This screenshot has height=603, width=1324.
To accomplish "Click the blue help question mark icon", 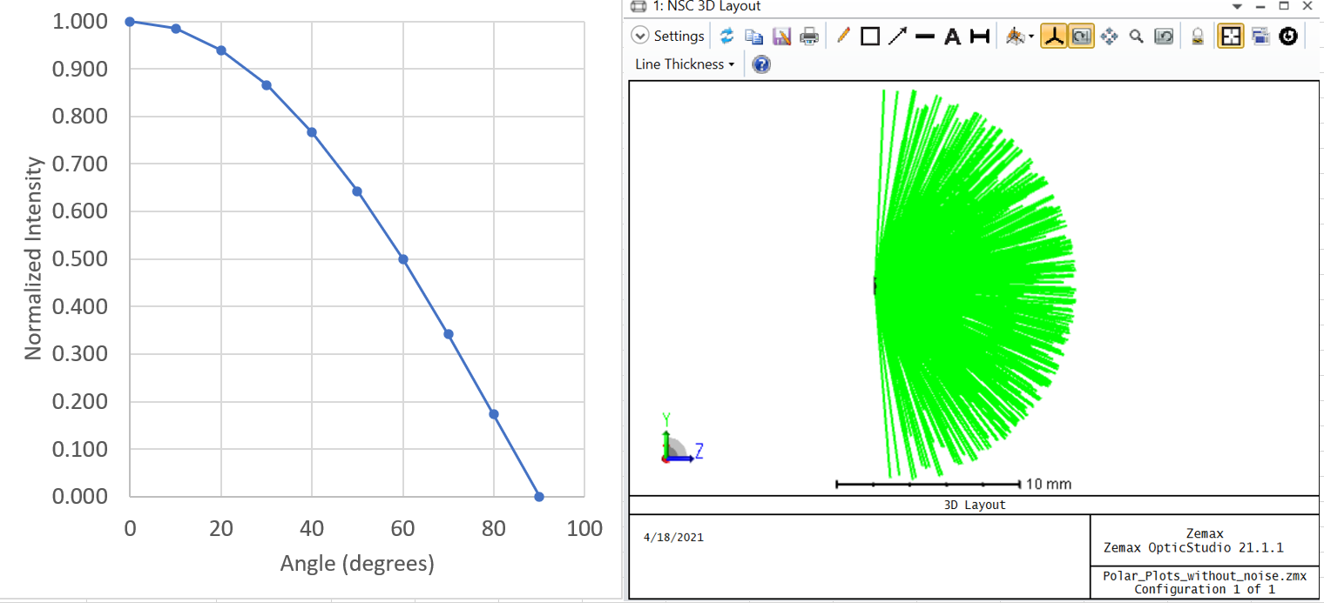I will 761,64.
